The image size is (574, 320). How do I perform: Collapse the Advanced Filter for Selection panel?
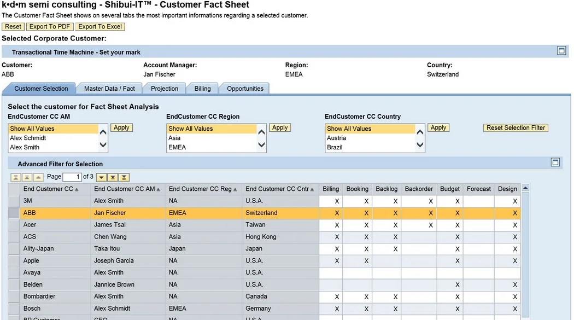555,162
